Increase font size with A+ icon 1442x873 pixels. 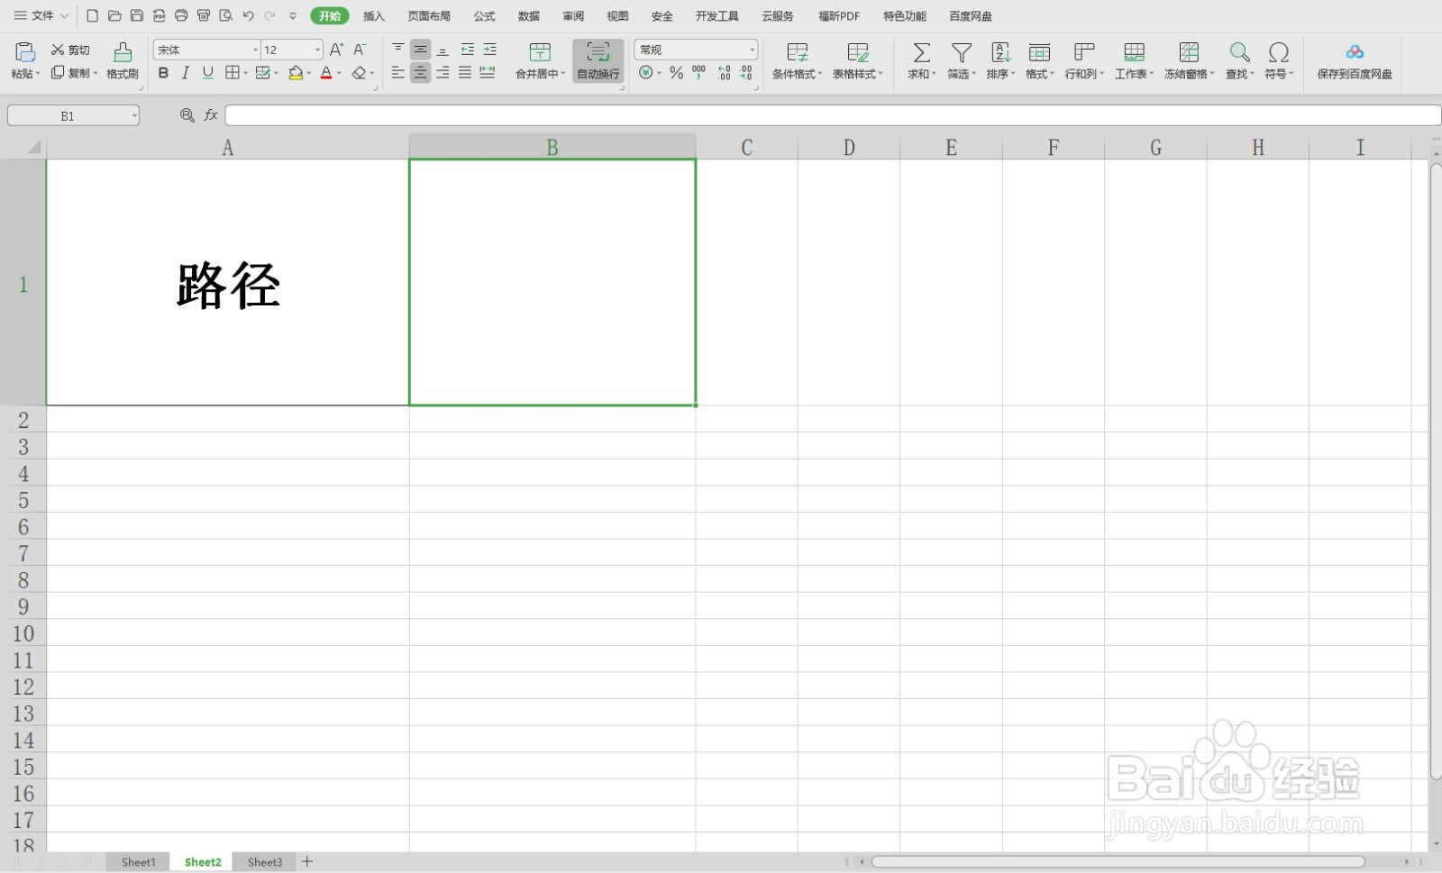click(336, 50)
